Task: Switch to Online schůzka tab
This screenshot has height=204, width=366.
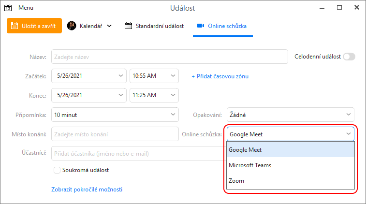Action: pos(222,26)
